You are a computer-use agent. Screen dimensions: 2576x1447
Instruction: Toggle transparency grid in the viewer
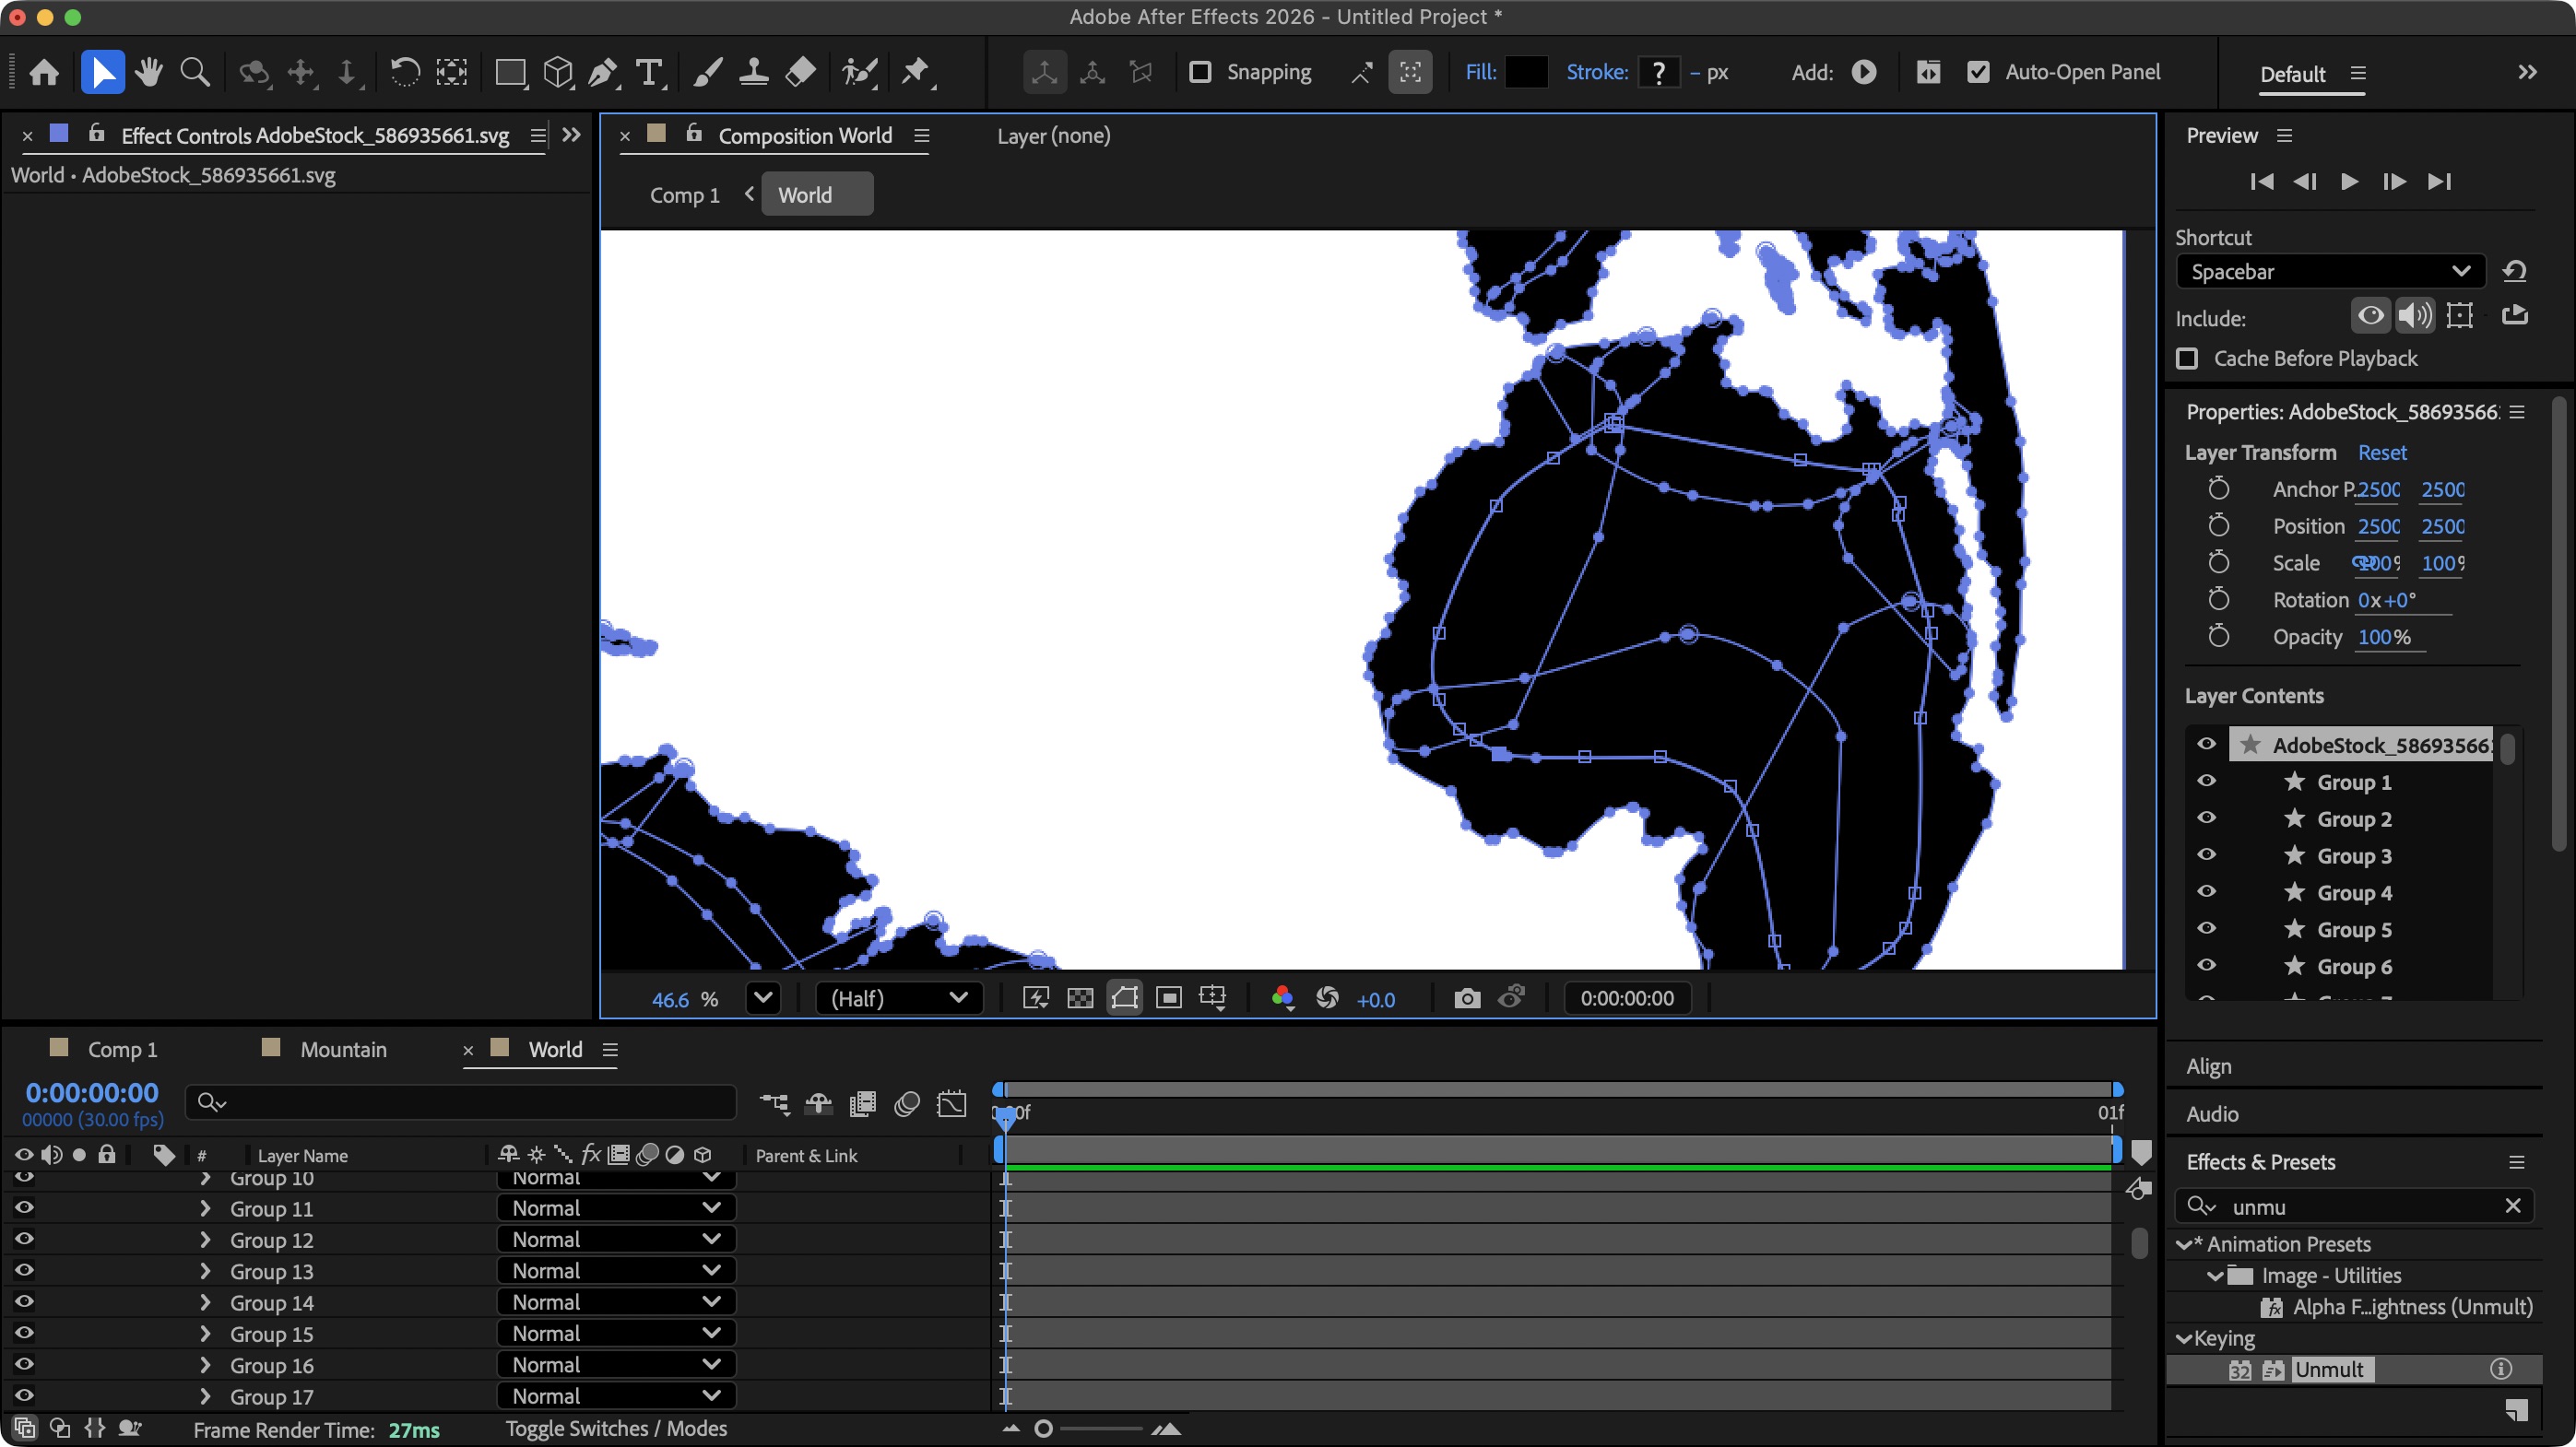click(x=1080, y=998)
